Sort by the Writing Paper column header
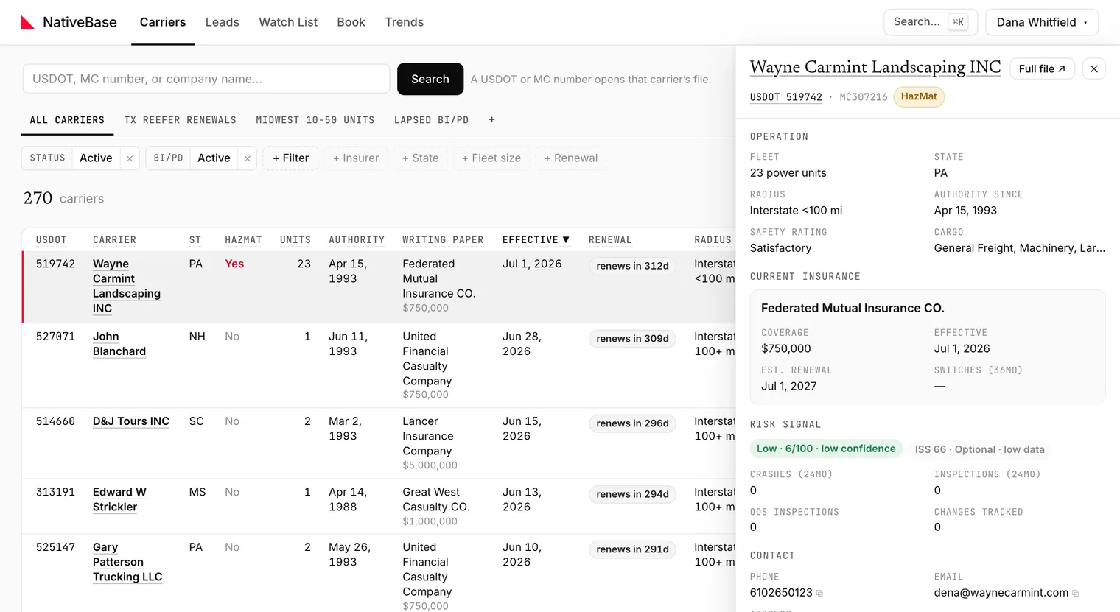The image size is (1120, 612). pos(443,240)
